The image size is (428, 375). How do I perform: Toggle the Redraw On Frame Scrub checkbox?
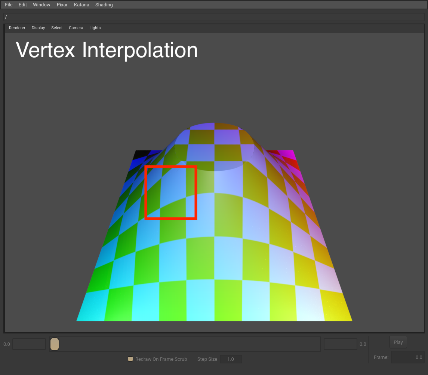[x=130, y=359]
